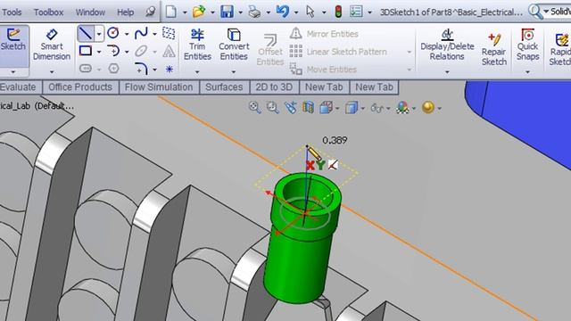
Task: Click the Zoom to Fit icon
Action: [254, 107]
